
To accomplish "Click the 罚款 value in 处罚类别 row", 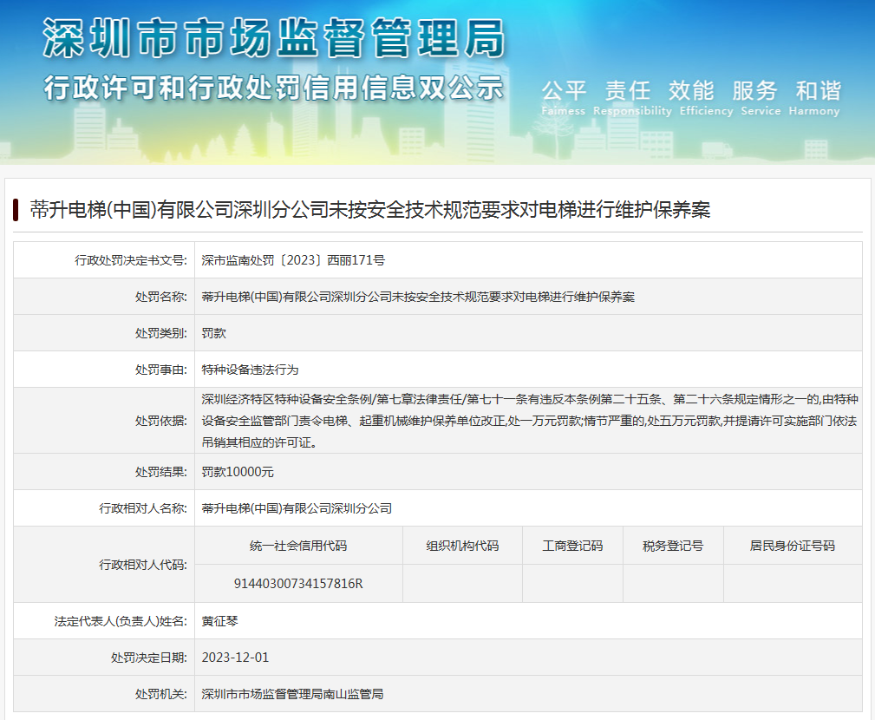I will (x=213, y=333).
